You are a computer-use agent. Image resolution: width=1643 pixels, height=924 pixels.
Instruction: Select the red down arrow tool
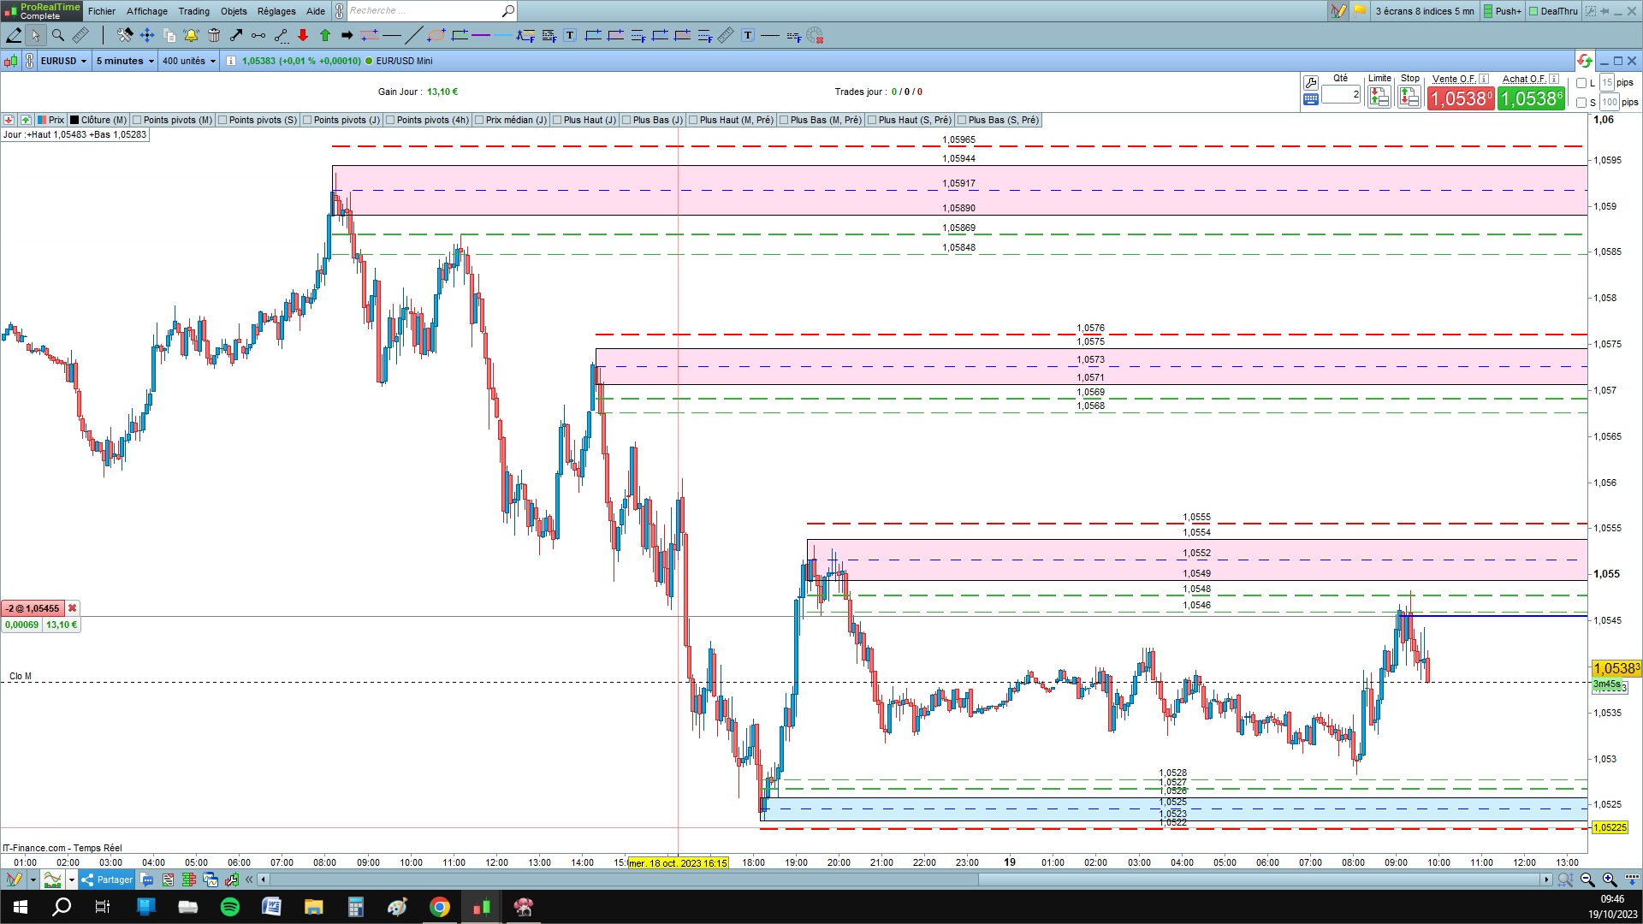[x=303, y=35]
